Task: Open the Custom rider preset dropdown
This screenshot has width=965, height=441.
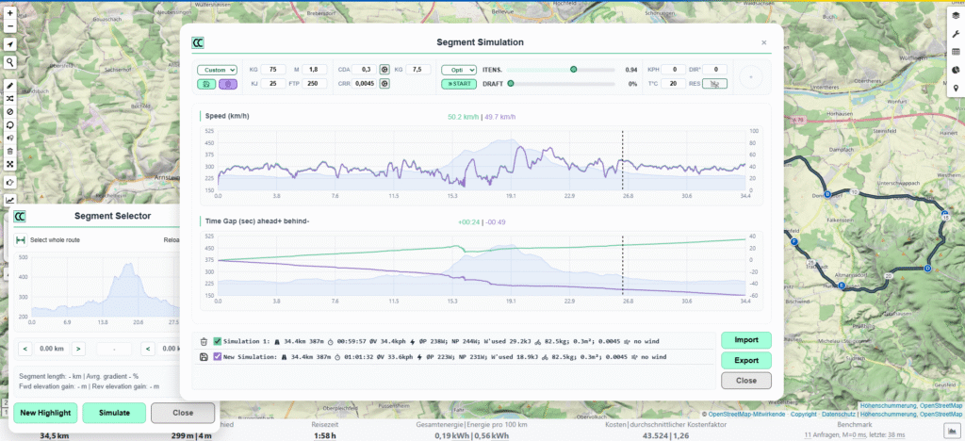Action: point(217,70)
